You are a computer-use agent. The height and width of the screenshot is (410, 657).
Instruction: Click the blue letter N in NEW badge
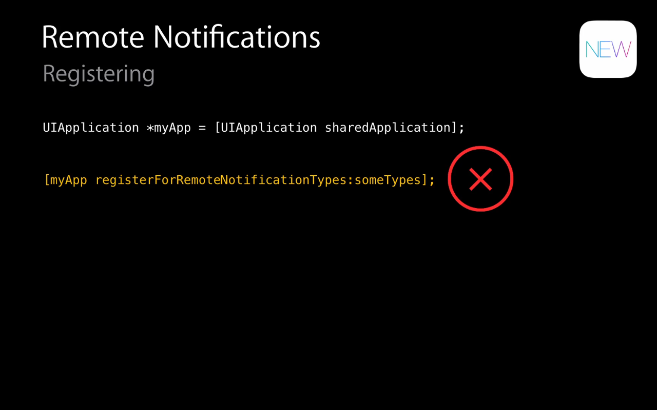tap(592, 50)
